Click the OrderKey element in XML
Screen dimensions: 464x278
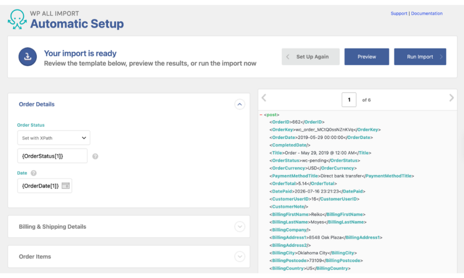click(x=325, y=129)
